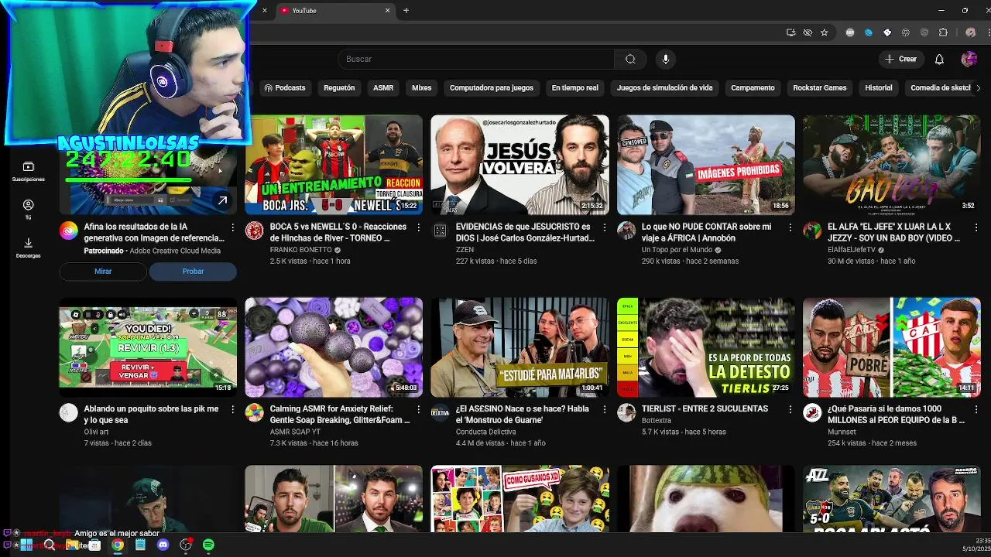
Task: Play the IMÁGENES PROHIBIDAS thumbnail
Action: tap(705, 165)
